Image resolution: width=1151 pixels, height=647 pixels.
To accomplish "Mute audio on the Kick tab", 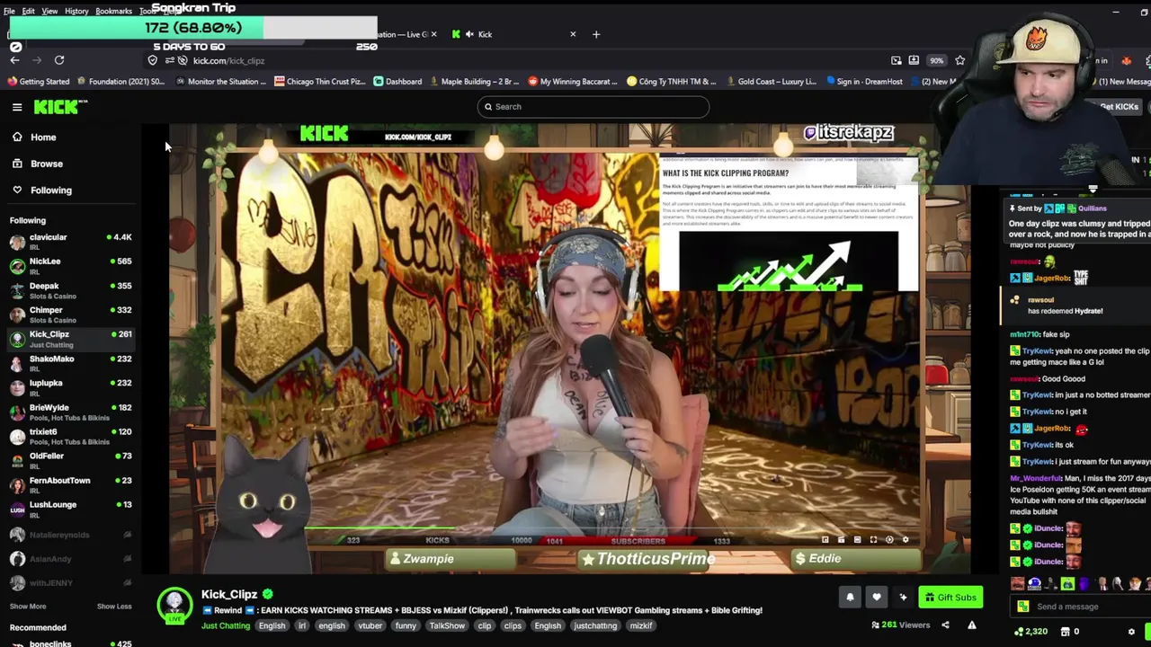I will tap(469, 34).
